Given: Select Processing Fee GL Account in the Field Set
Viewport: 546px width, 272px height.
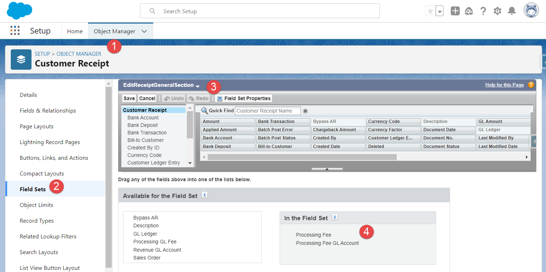Looking at the screenshot, I should [x=327, y=243].
